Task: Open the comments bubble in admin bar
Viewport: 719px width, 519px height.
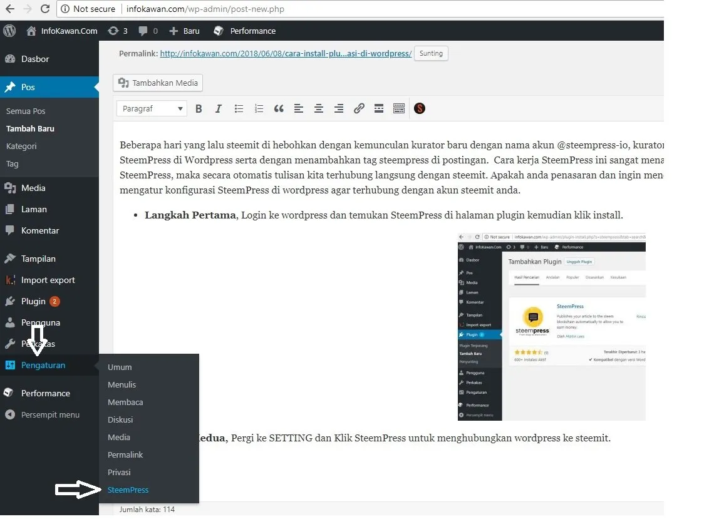Action: click(148, 31)
